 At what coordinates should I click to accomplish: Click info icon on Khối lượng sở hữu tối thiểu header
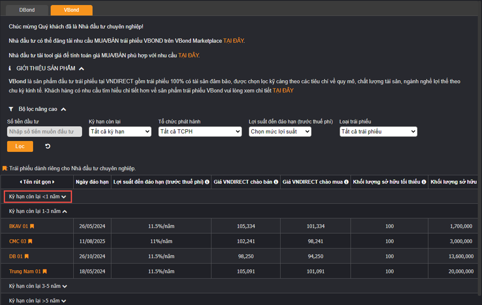pos(424,182)
